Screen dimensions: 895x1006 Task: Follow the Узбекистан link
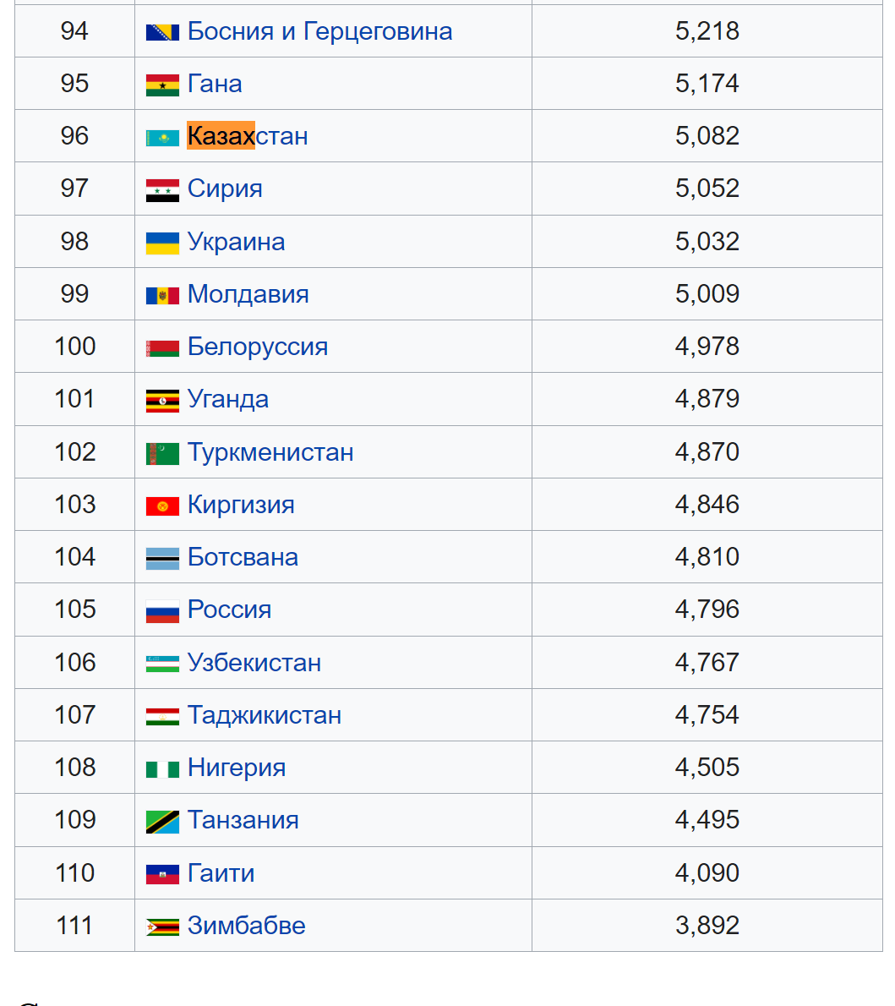254,662
